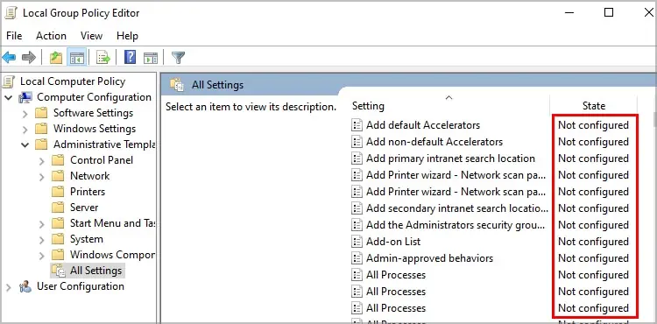Expand the Windows Settings node
The image size is (657, 324).
click(x=25, y=130)
